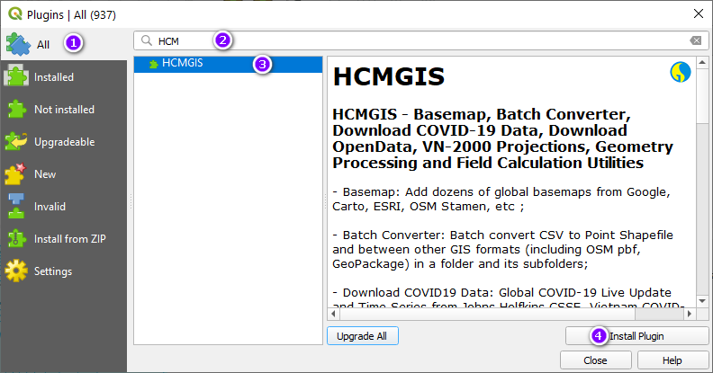Click the horizontal scroll left arrow
Viewport: 713px width, 373px height.
tap(333, 314)
